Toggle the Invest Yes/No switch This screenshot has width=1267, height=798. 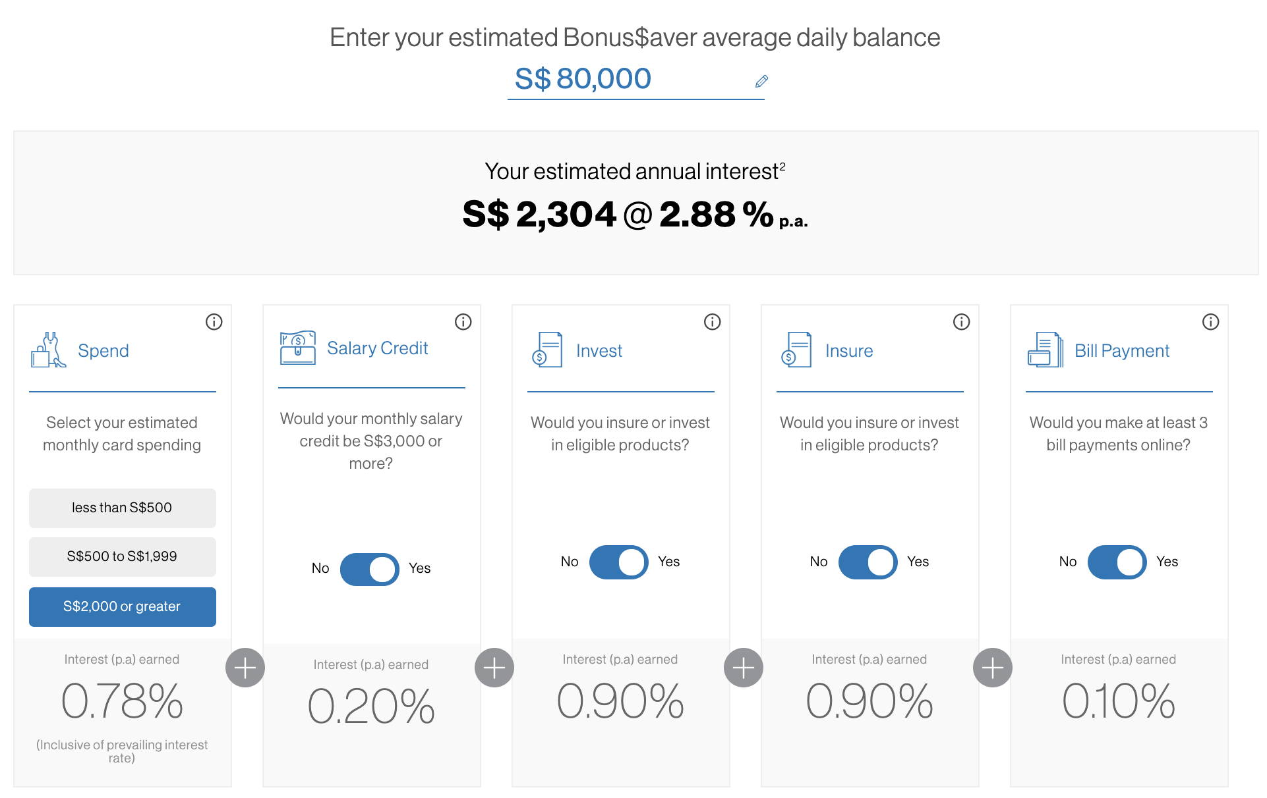[618, 562]
